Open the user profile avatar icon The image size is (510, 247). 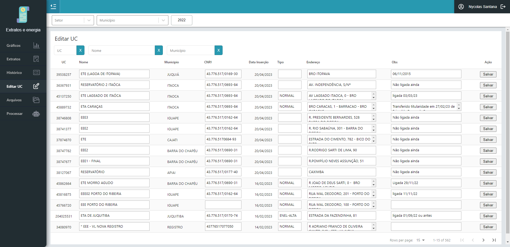(461, 7)
